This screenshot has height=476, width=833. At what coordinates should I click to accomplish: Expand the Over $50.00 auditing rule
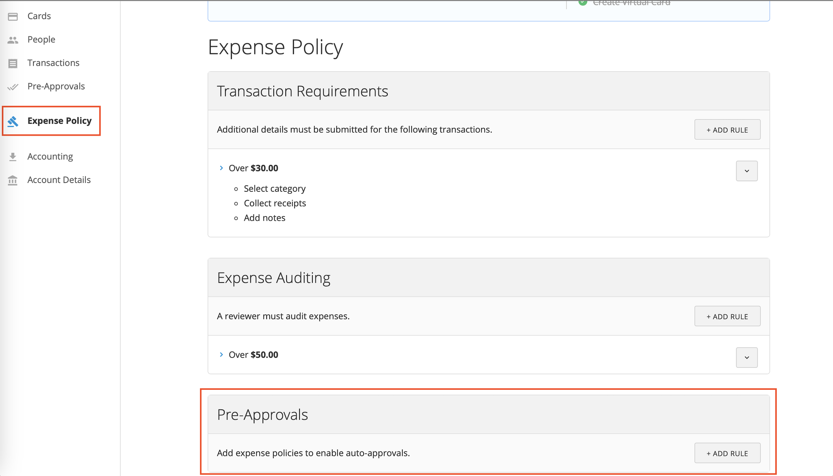point(221,355)
